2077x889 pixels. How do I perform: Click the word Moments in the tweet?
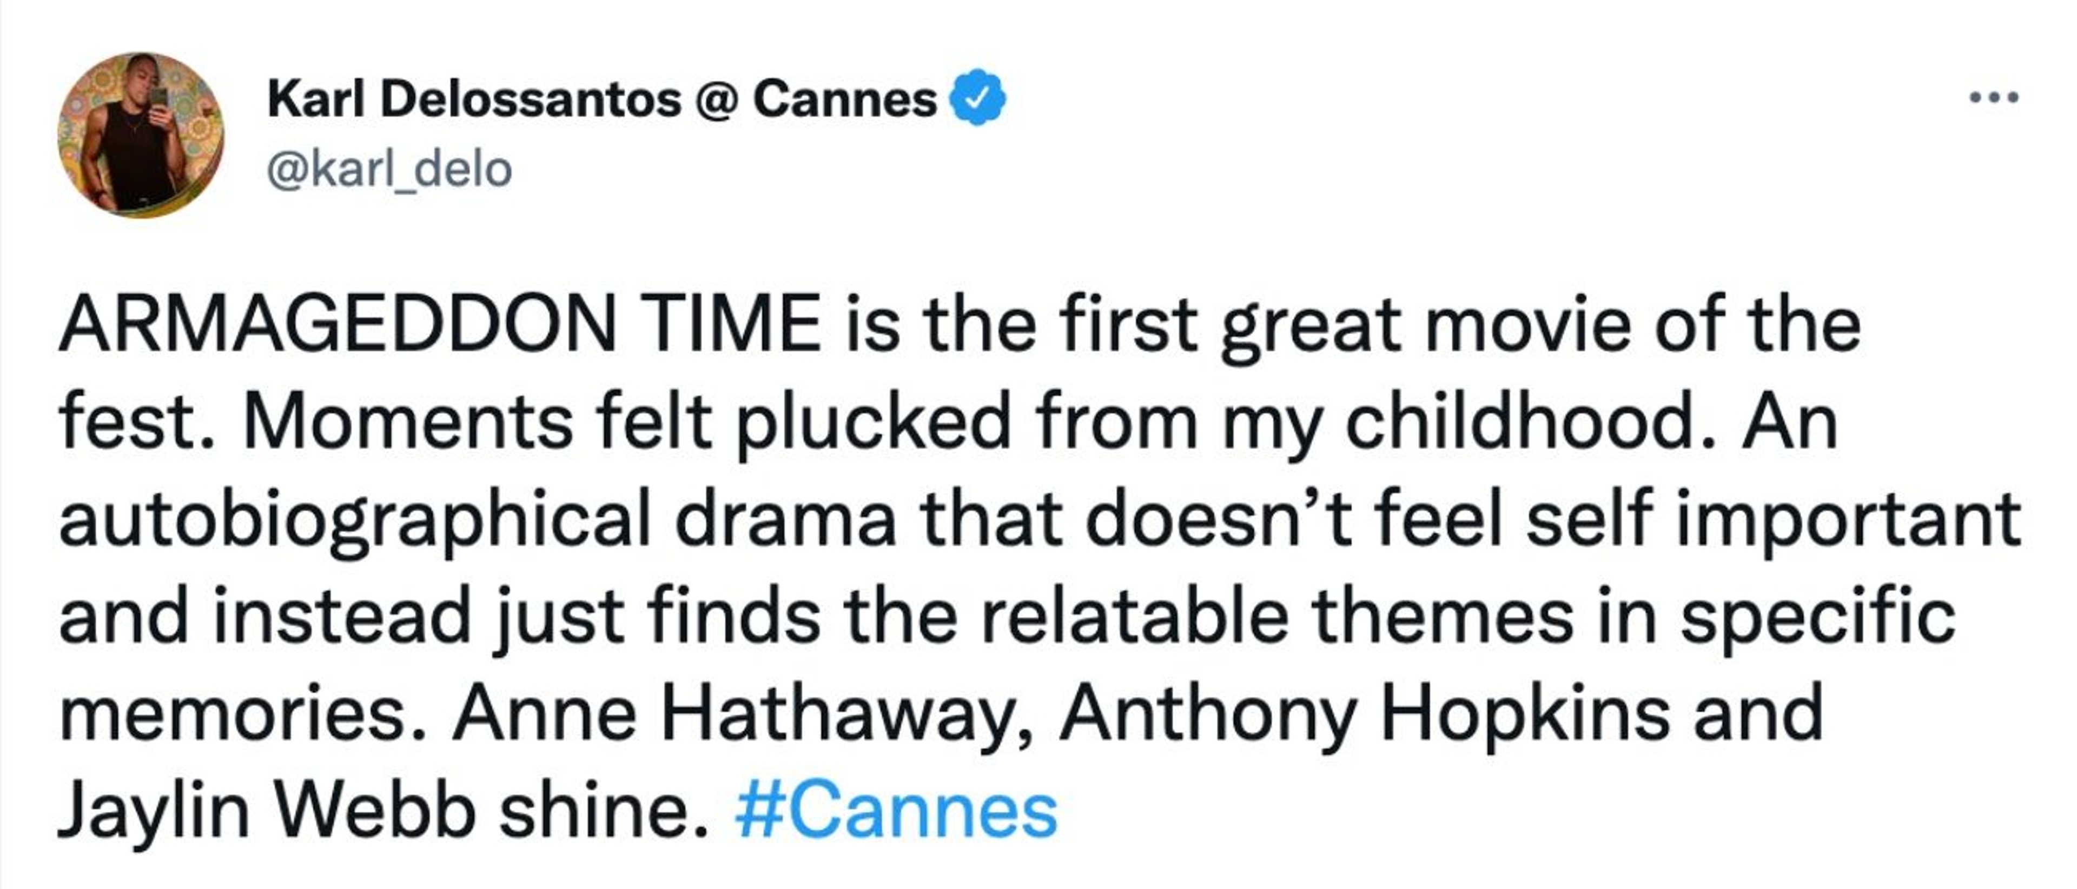[407, 422]
